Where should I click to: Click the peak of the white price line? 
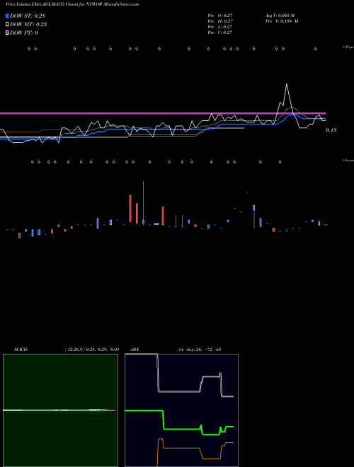(x=287, y=85)
